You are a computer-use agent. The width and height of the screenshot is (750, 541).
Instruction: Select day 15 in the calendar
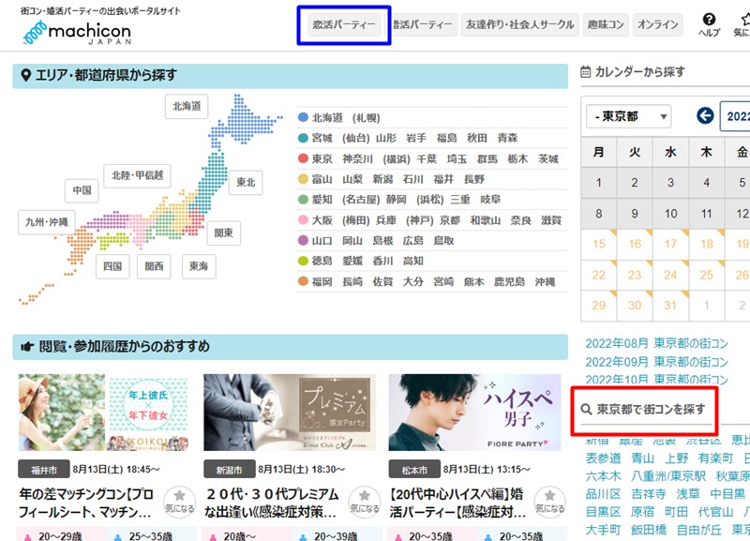tap(599, 244)
